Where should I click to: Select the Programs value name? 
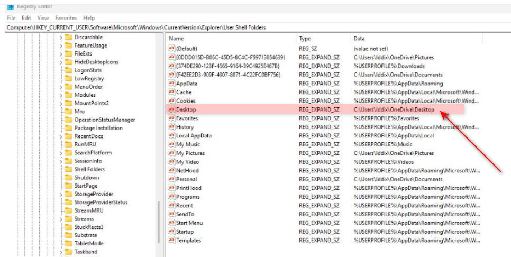188,197
